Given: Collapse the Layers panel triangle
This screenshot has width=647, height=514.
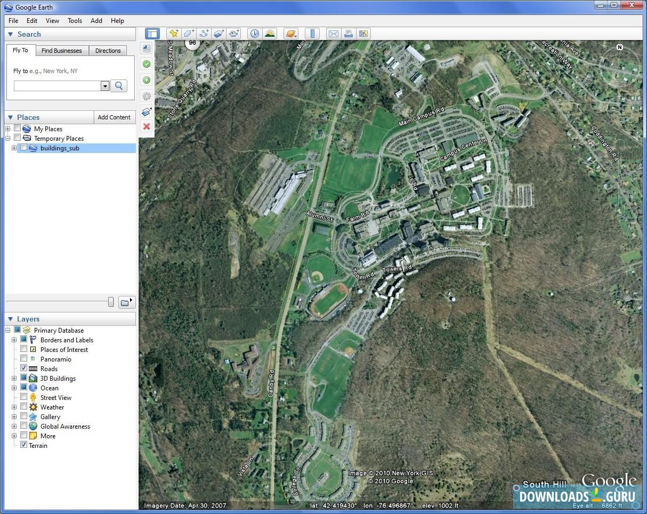Looking at the screenshot, I should pos(10,319).
